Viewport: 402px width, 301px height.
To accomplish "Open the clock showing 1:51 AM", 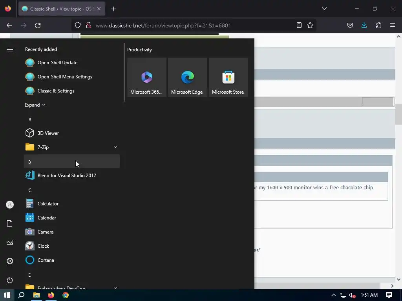I will tap(369, 295).
